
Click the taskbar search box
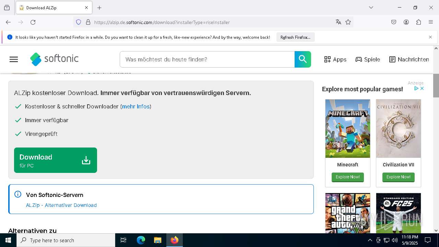(66, 240)
